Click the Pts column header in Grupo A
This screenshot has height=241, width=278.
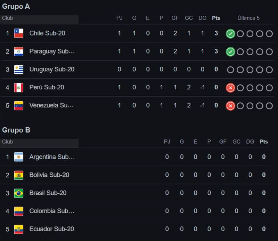[216, 18]
